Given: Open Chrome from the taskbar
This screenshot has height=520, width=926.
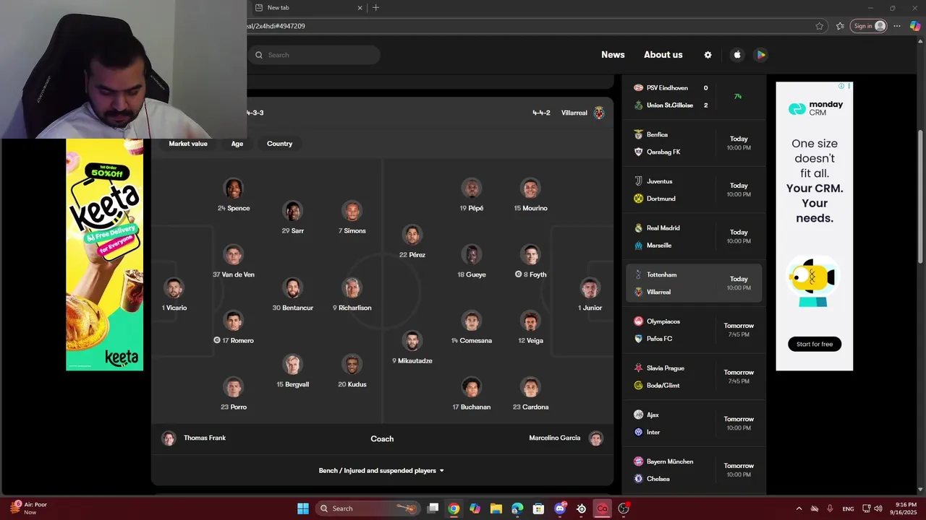Looking at the screenshot, I should coord(454,508).
